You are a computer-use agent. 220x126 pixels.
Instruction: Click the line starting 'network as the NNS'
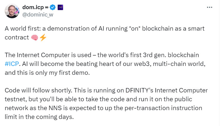point(103,108)
